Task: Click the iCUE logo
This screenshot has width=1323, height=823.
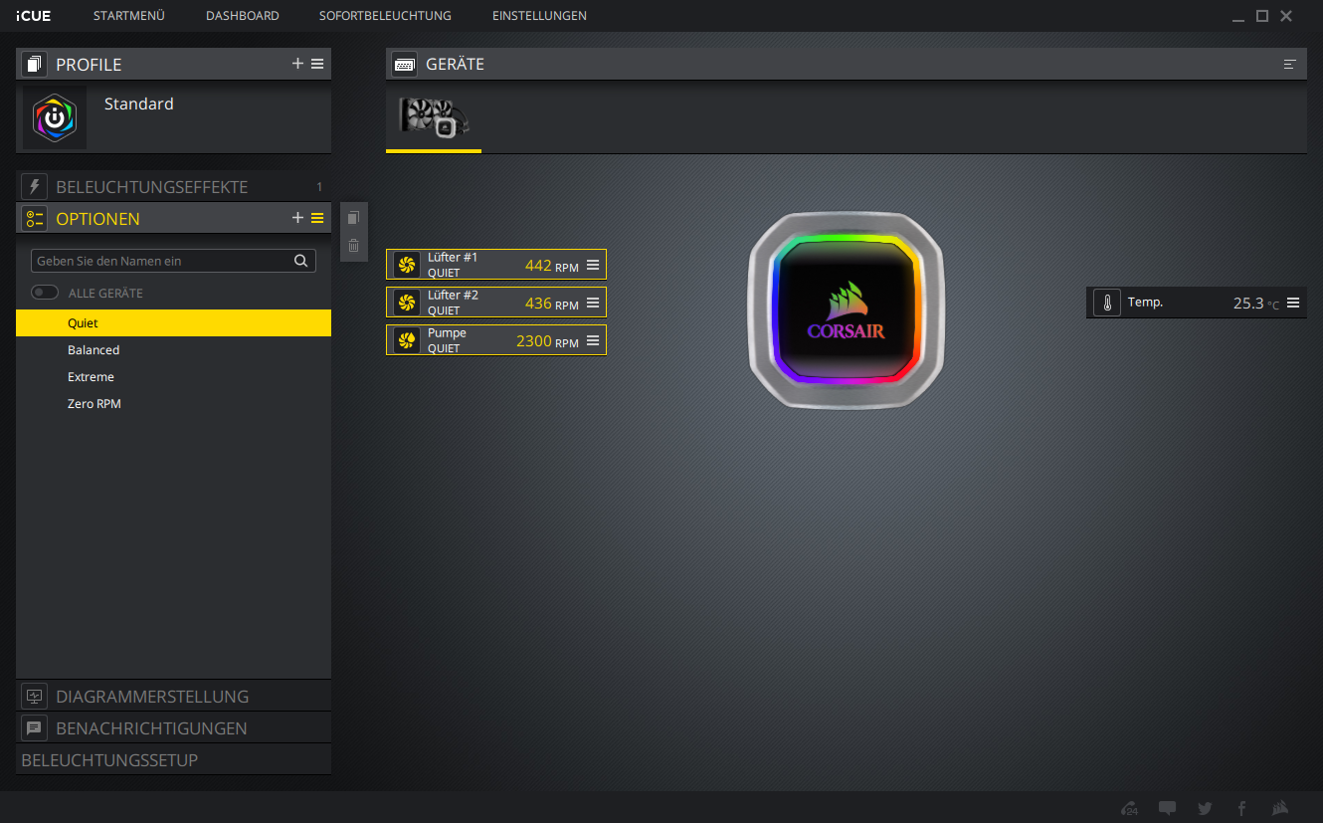Action: point(33,16)
